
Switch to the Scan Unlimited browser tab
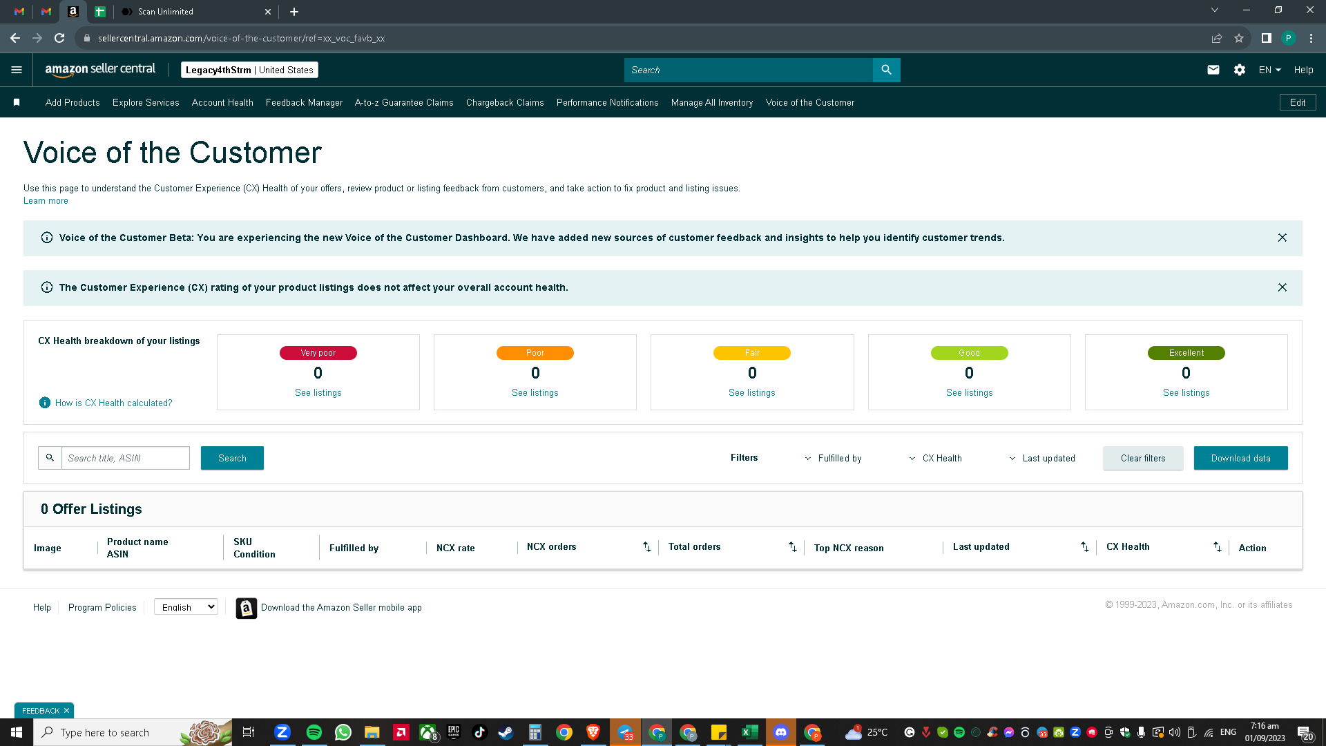coord(195,12)
